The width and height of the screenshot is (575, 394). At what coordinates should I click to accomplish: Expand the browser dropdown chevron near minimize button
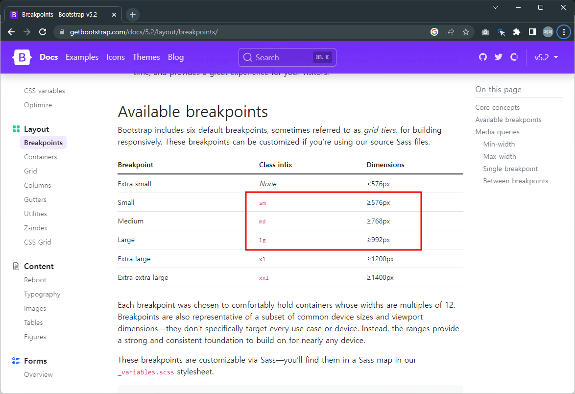[x=496, y=7]
